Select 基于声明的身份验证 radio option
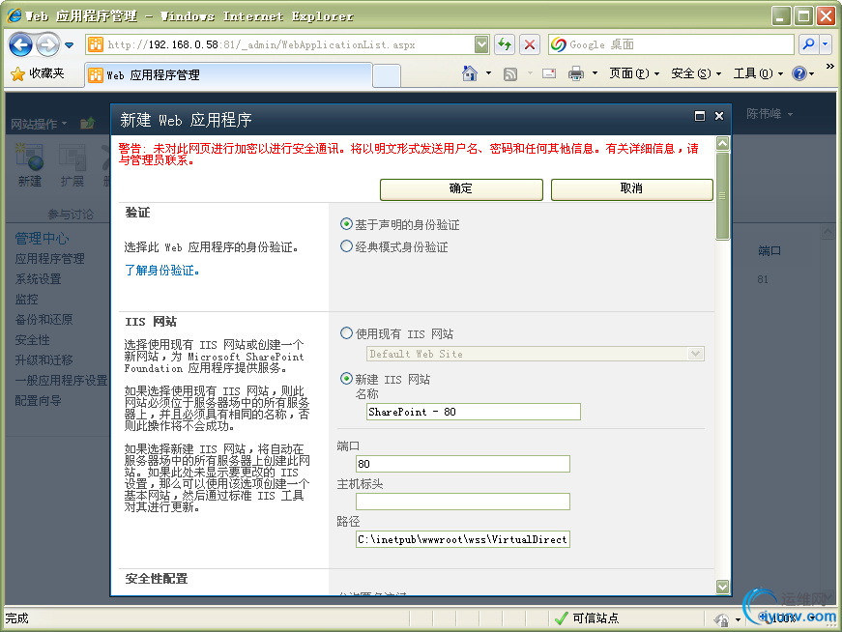This screenshot has height=632, width=842. point(346,224)
